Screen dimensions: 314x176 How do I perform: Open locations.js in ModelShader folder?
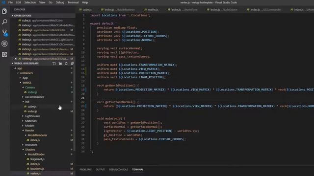point(37,169)
